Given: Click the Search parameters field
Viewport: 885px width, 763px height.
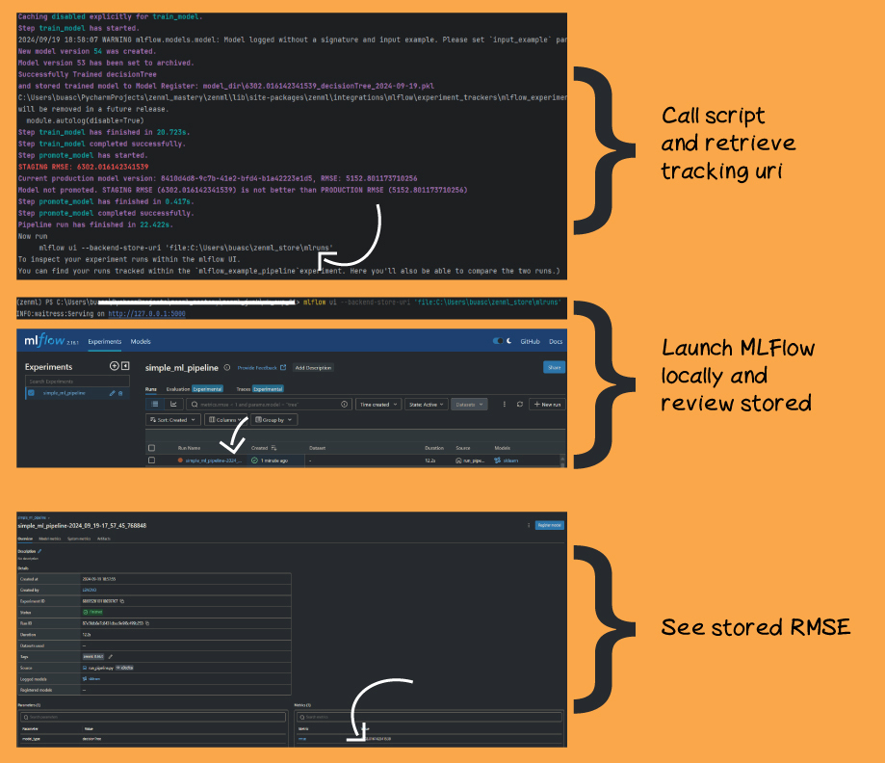Looking at the screenshot, I should click(153, 717).
